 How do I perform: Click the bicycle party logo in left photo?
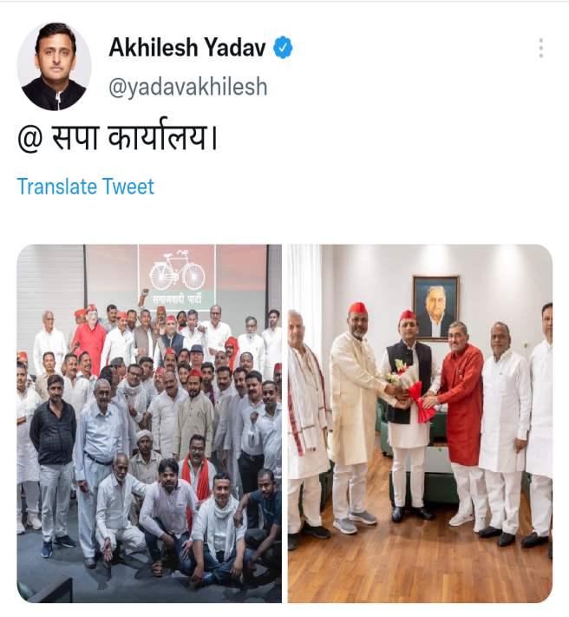point(177,271)
